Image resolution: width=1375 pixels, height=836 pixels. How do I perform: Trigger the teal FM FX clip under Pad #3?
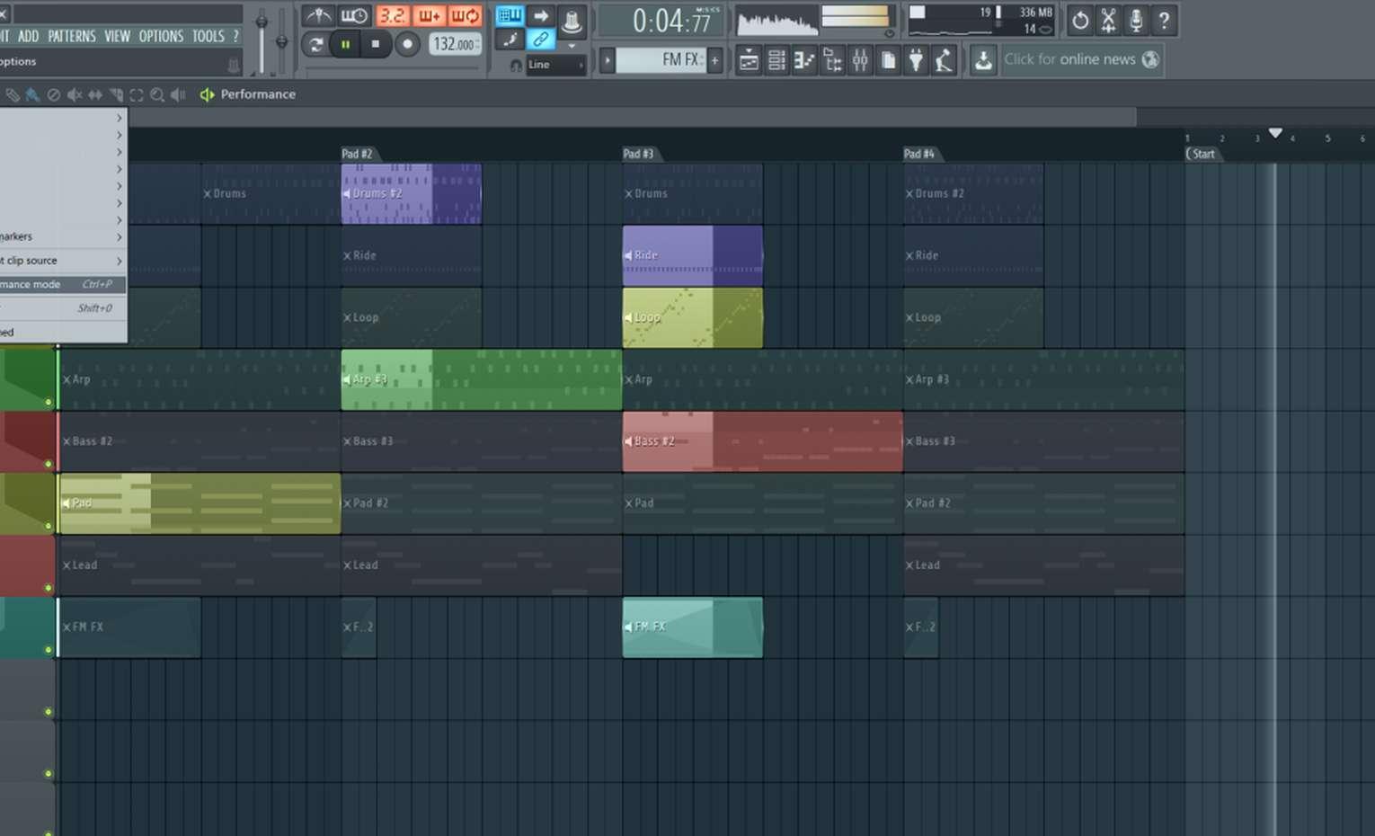click(x=692, y=627)
